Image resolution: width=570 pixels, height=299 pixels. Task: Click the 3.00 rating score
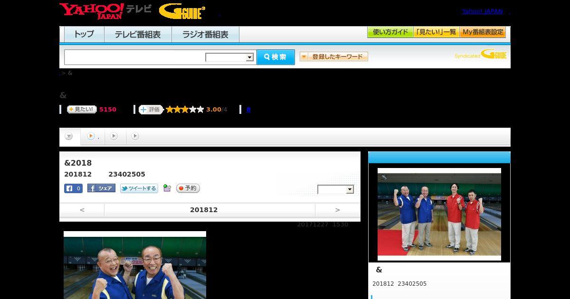(214, 110)
